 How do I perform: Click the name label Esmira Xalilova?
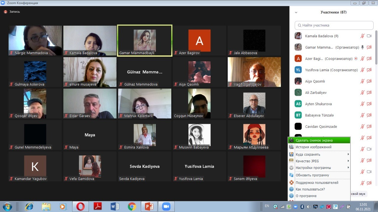(x=136, y=147)
